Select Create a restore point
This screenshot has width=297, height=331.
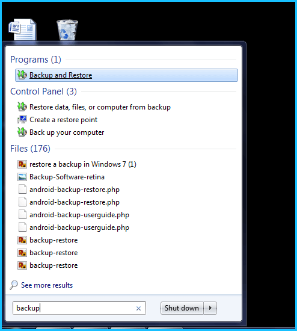(64, 120)
